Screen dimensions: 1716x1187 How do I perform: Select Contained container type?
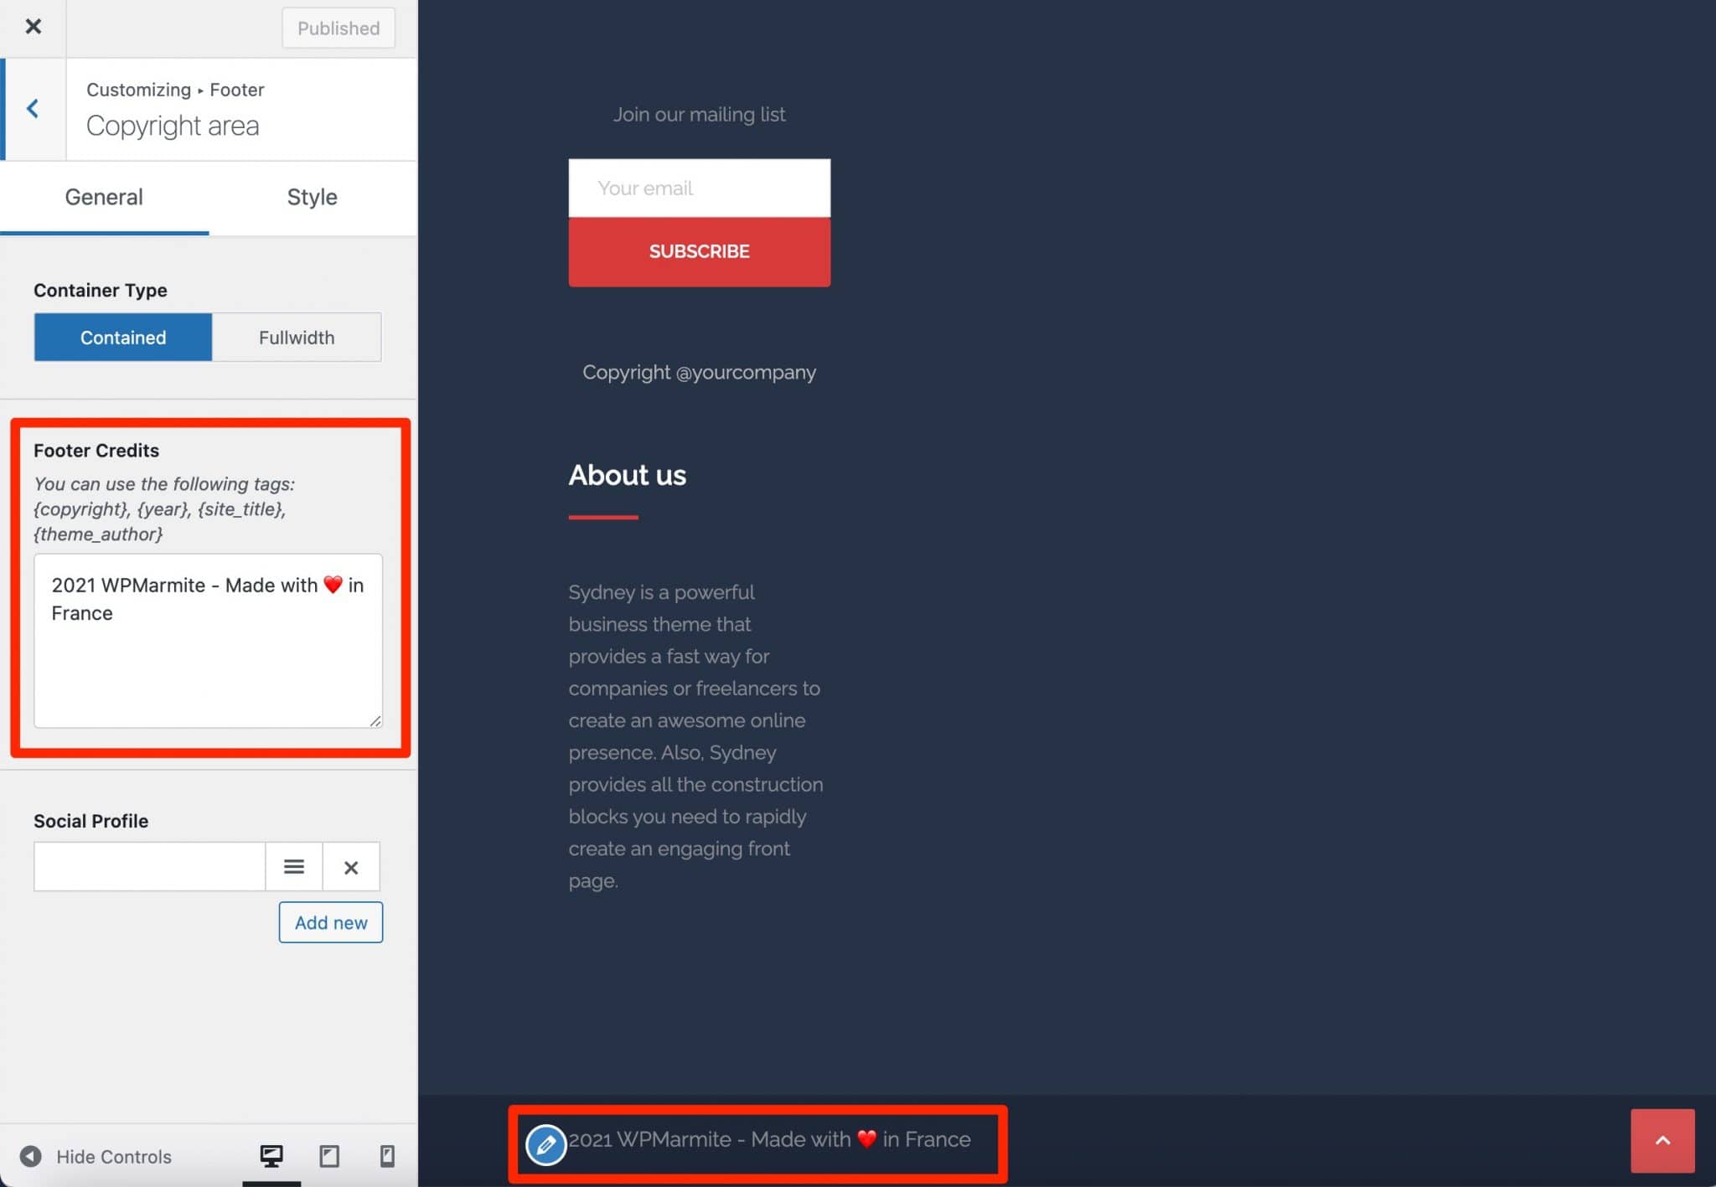pos(122,337)
